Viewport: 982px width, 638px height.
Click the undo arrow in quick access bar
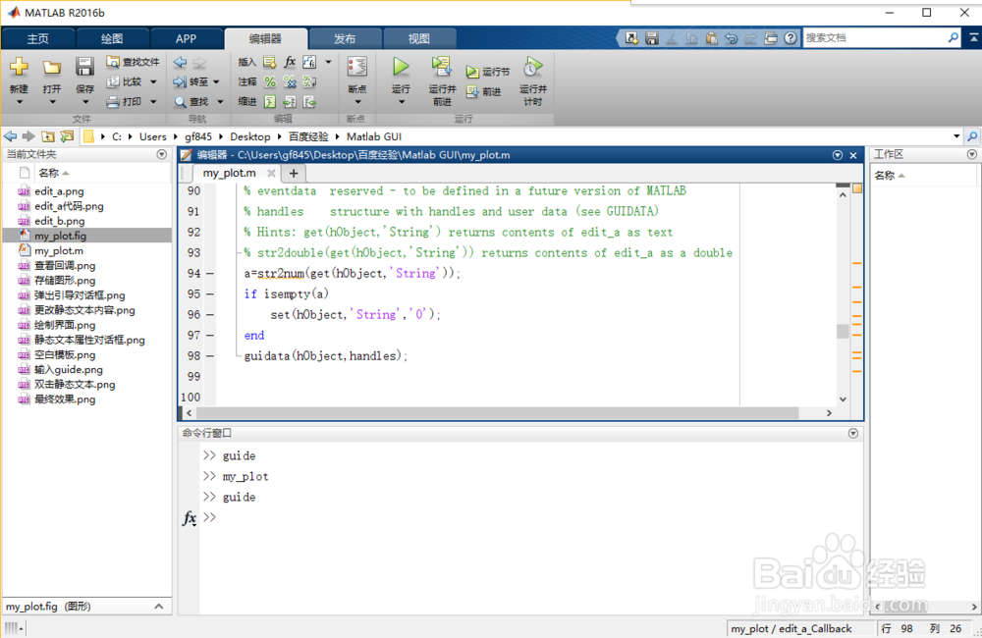(x=731, y=38)
